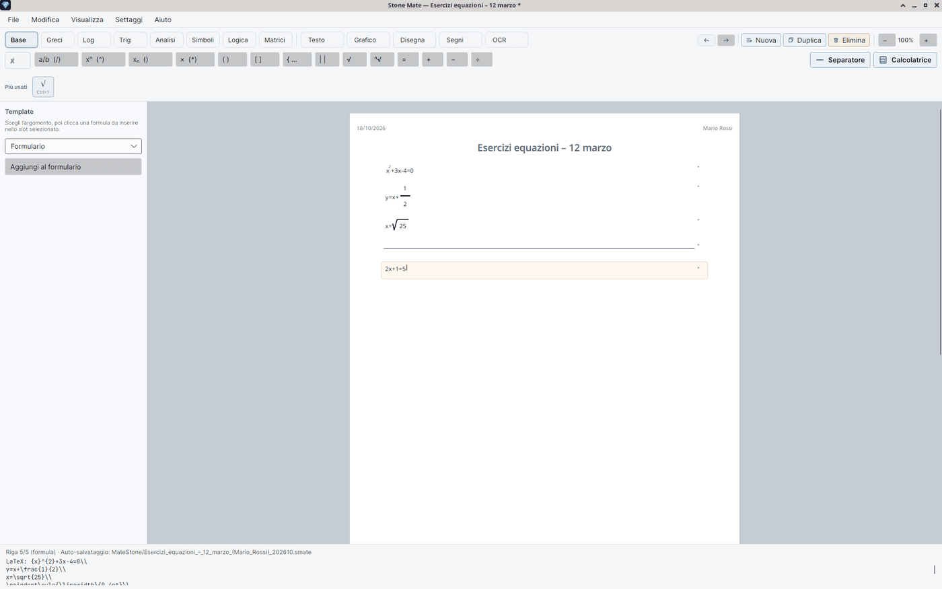Image resolution: width=942 pixels, height=589 pixels.
Task: Open the Settaggi menu
Action: click(129, 20)
